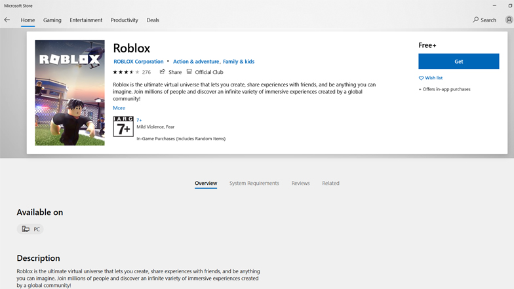Open the Home tab
Viewport: 514px width, 289px height.
28,20
